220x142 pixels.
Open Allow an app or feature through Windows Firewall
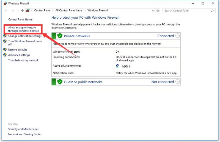[x=24, y=29]
